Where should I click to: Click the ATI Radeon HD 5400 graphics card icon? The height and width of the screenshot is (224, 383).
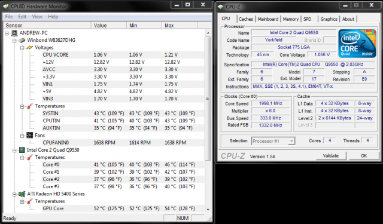(22, 194)
